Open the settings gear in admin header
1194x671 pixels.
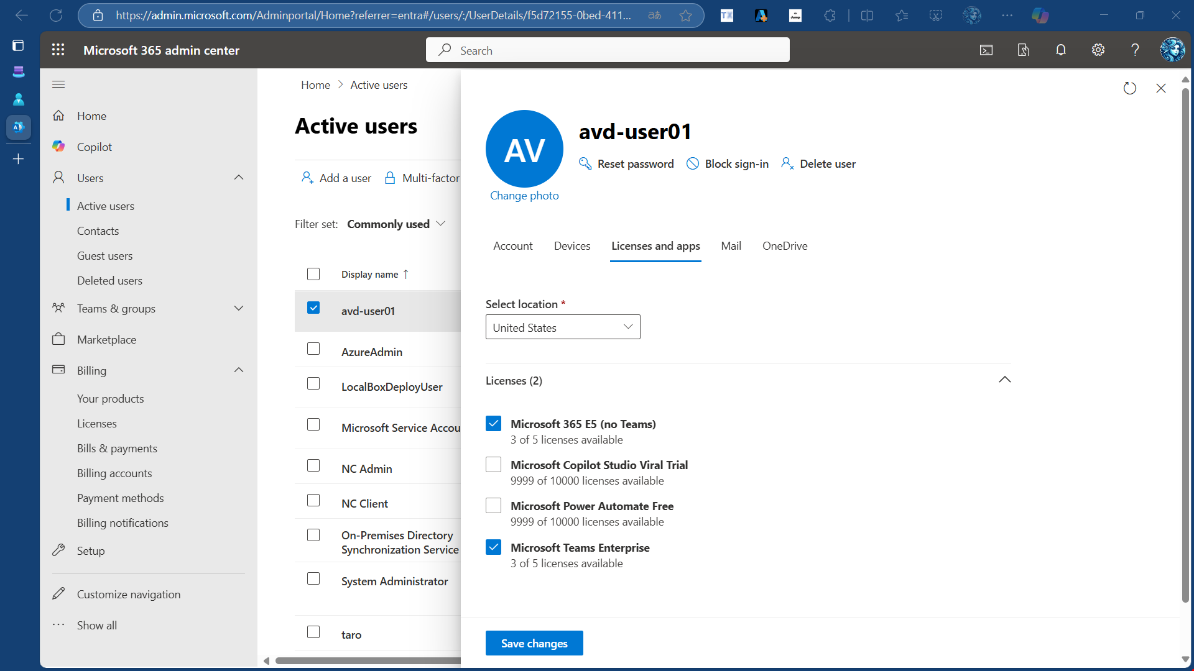point(1098,50)
